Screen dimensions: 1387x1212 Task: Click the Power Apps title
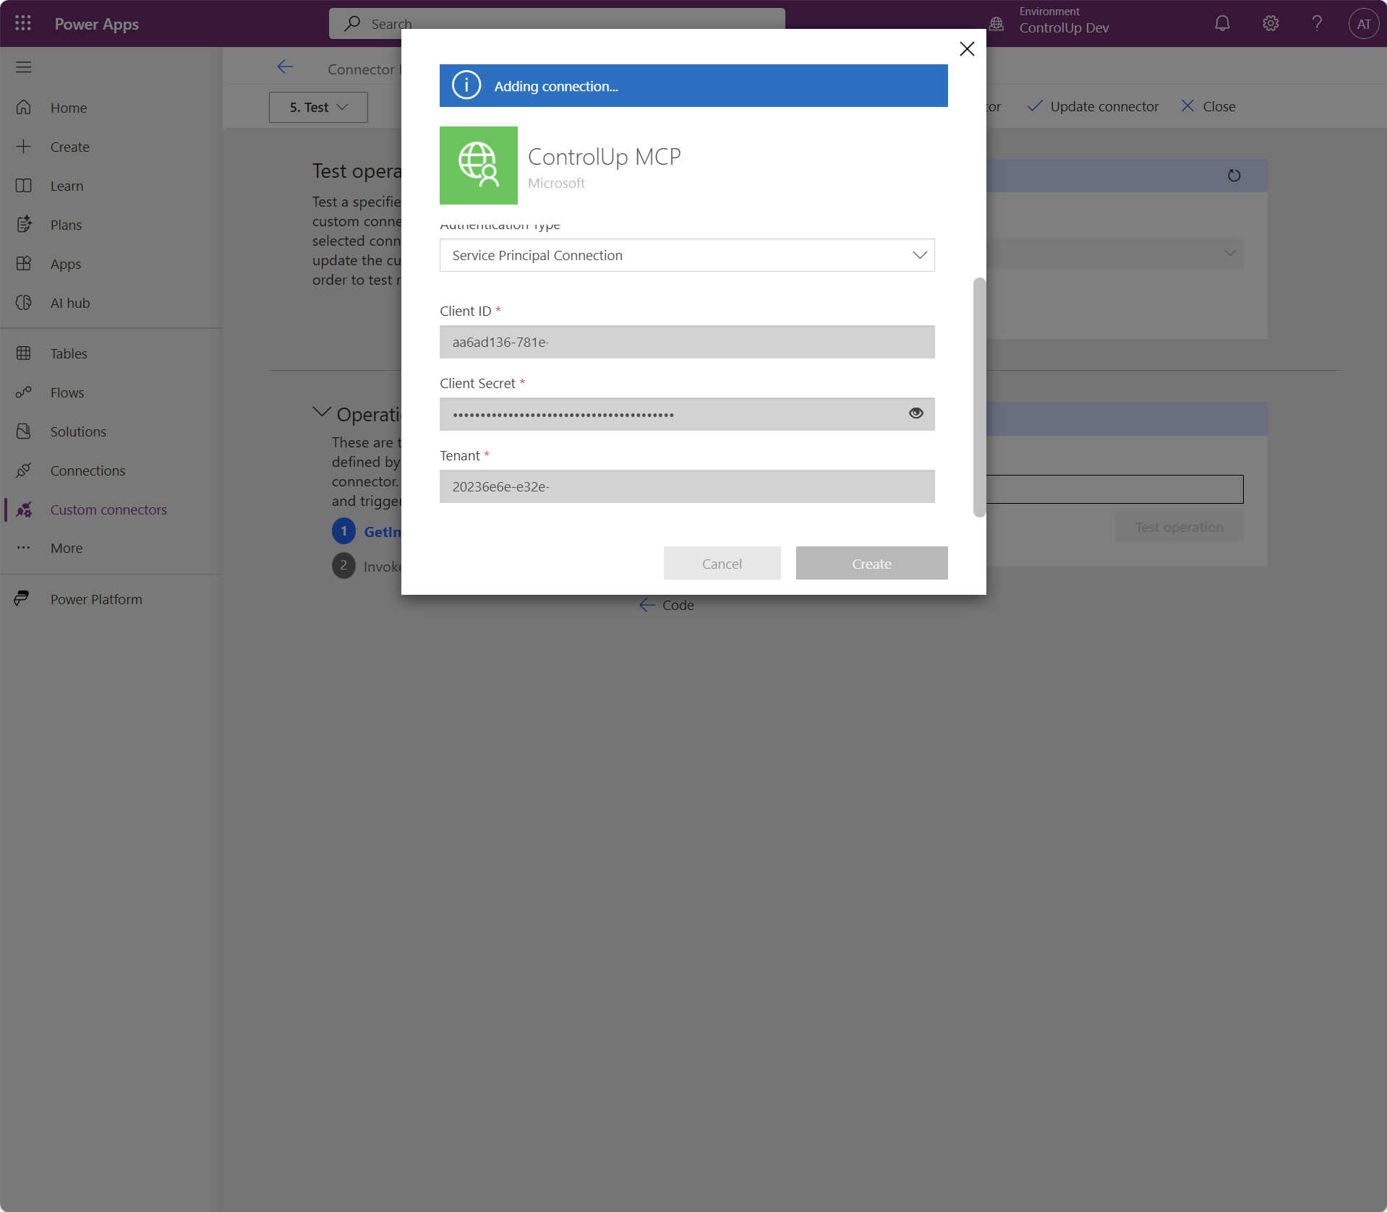(97, 24)
